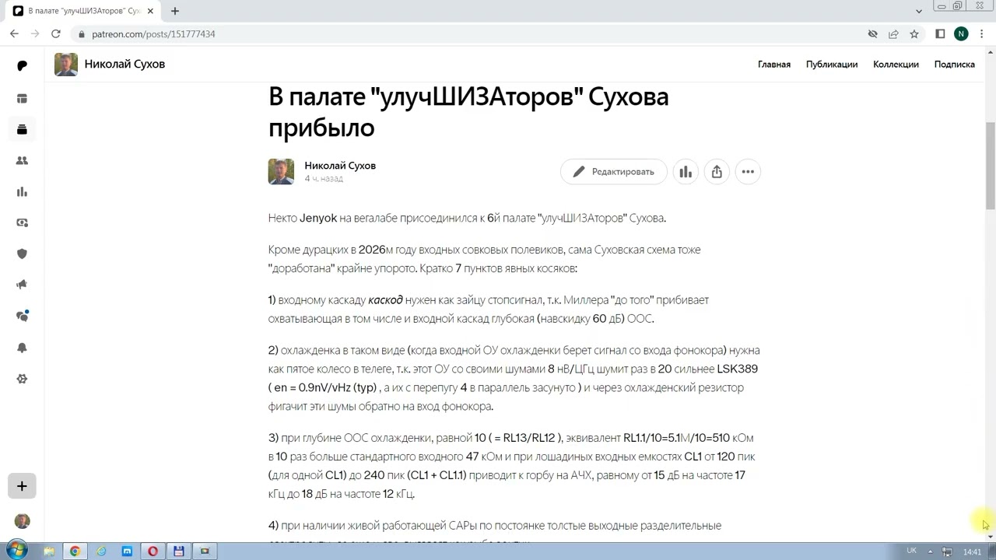Click the browser forward arrow
Screen dimensions: 996x560
(x=35, y=34)
